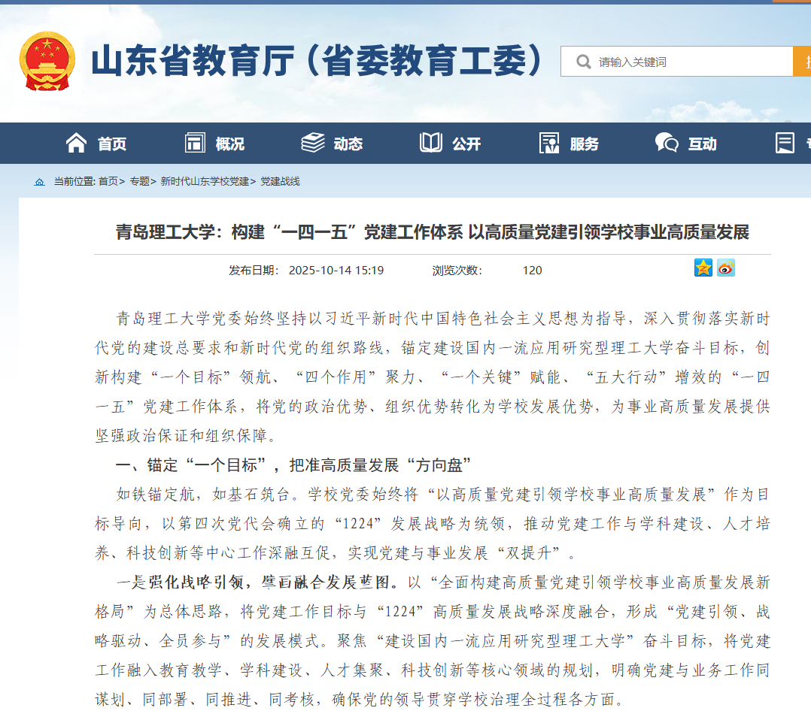Share article via the QQ空间 star icon
The image size is (811, 717).
coord(703,268)
